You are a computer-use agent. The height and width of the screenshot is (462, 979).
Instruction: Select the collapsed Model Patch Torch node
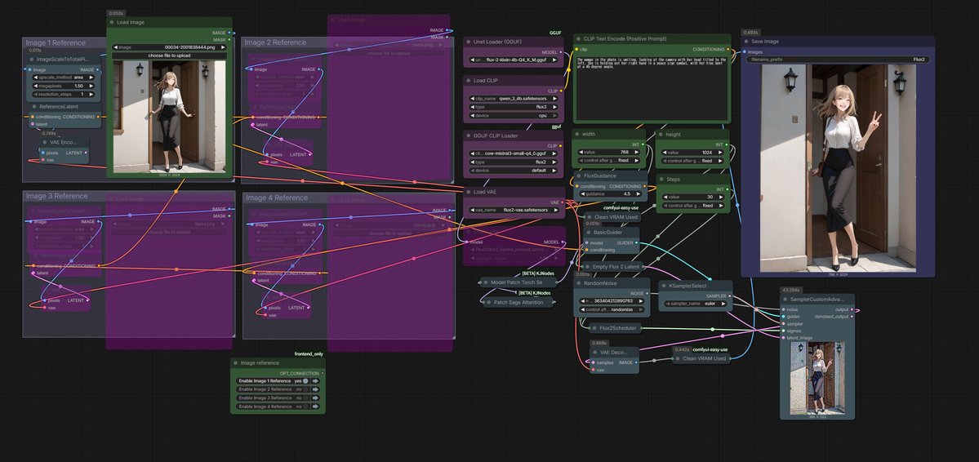click(x=518, y=282)
